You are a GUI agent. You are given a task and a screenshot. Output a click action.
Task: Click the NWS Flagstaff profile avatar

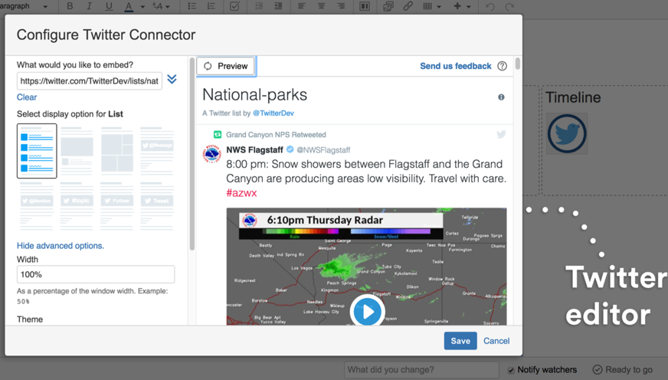point(212,154)
